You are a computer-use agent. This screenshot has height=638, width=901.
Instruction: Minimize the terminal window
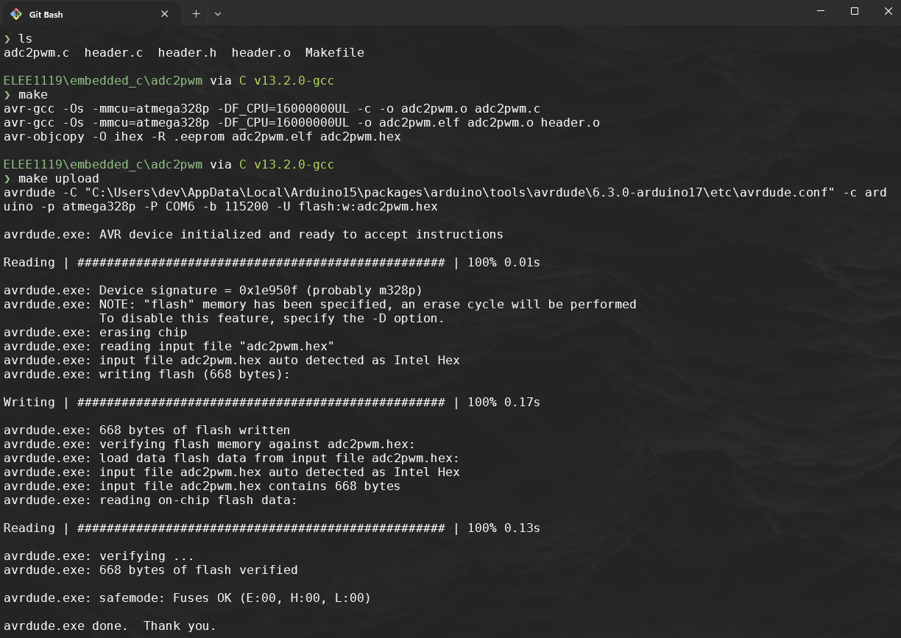pyautogui.click(x=822, y=11)
